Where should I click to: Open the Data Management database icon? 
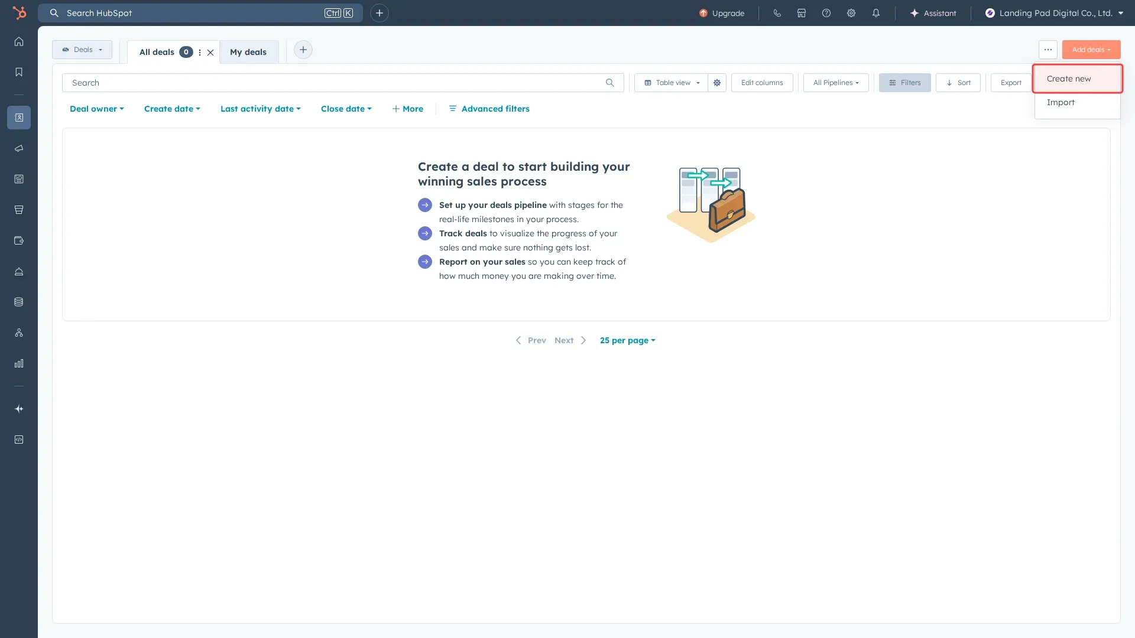coord(19,301)
